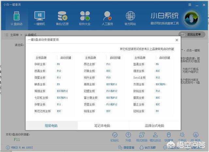
Task: Click the 华硕主板 row label
Action: (40, 64)
